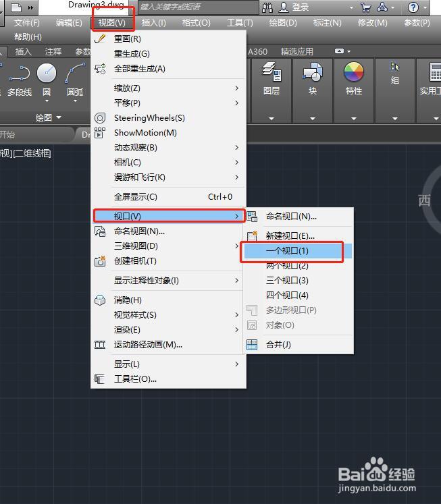Click Hide (消隐) icon in menu
The width and height of the screenshot is (441, 504).
click(x=100, y=300)
